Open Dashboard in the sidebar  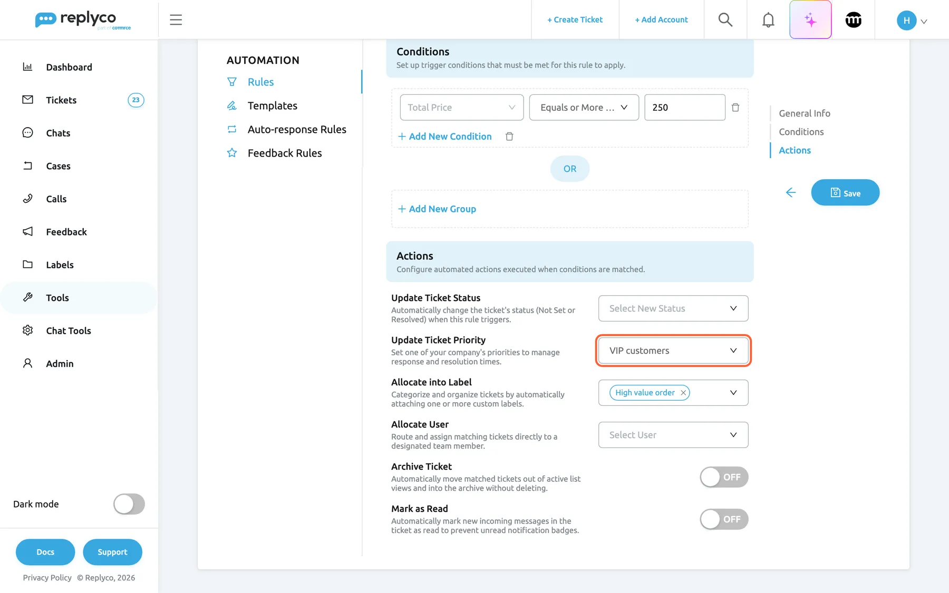coord(69,67)
